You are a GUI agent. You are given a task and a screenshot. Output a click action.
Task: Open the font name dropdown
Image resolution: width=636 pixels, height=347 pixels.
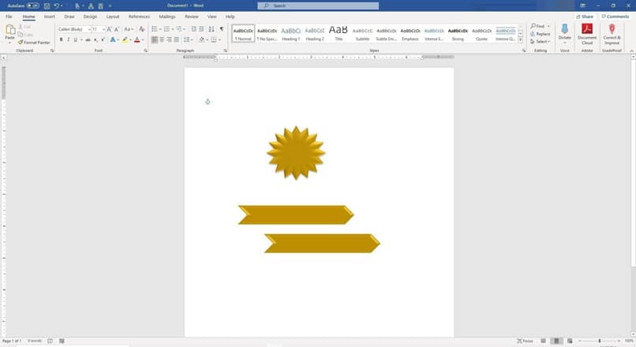[89, 29]
